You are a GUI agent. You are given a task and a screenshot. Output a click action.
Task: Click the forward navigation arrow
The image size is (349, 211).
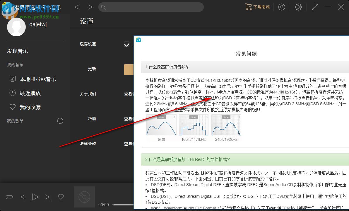[90, 7]
